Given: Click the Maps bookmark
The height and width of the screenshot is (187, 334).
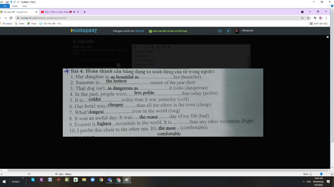Looking at the screenshot, I should tap(32, 23).
